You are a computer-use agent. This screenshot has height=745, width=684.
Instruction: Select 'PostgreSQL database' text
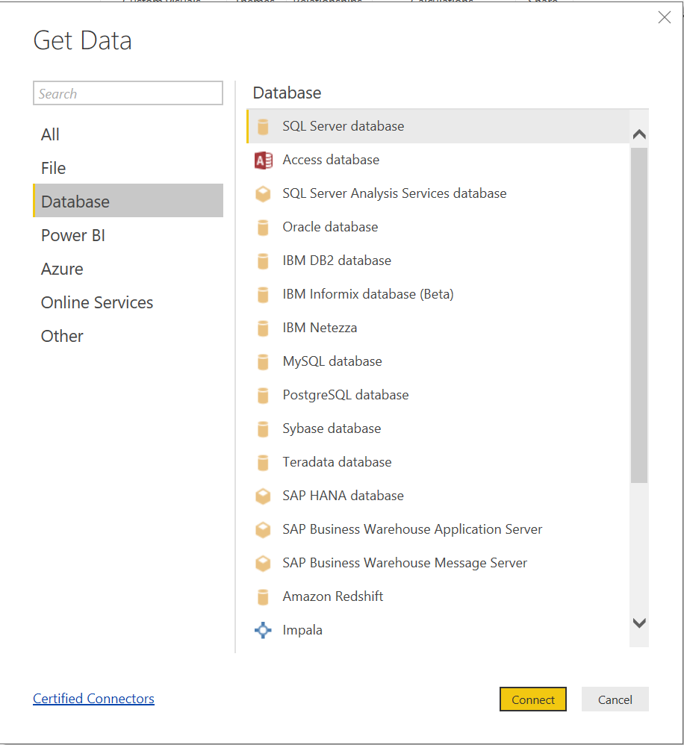point(346,395)
